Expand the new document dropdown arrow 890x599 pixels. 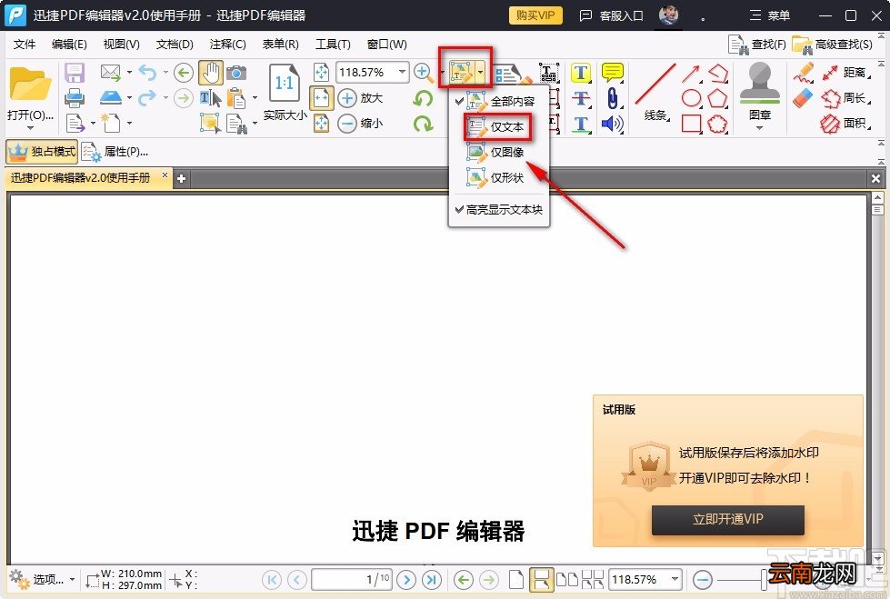click(x=129, y=124)
